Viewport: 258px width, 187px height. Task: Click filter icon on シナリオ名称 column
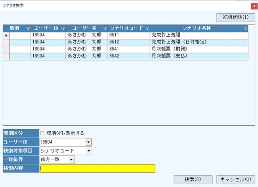[245, 28]
